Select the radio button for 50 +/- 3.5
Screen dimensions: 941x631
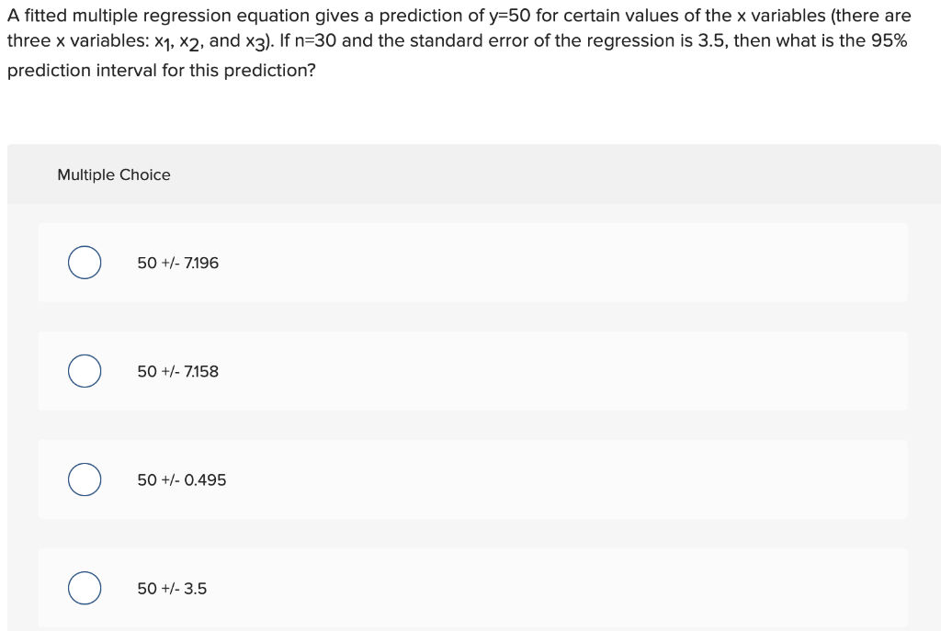(84, 587)
